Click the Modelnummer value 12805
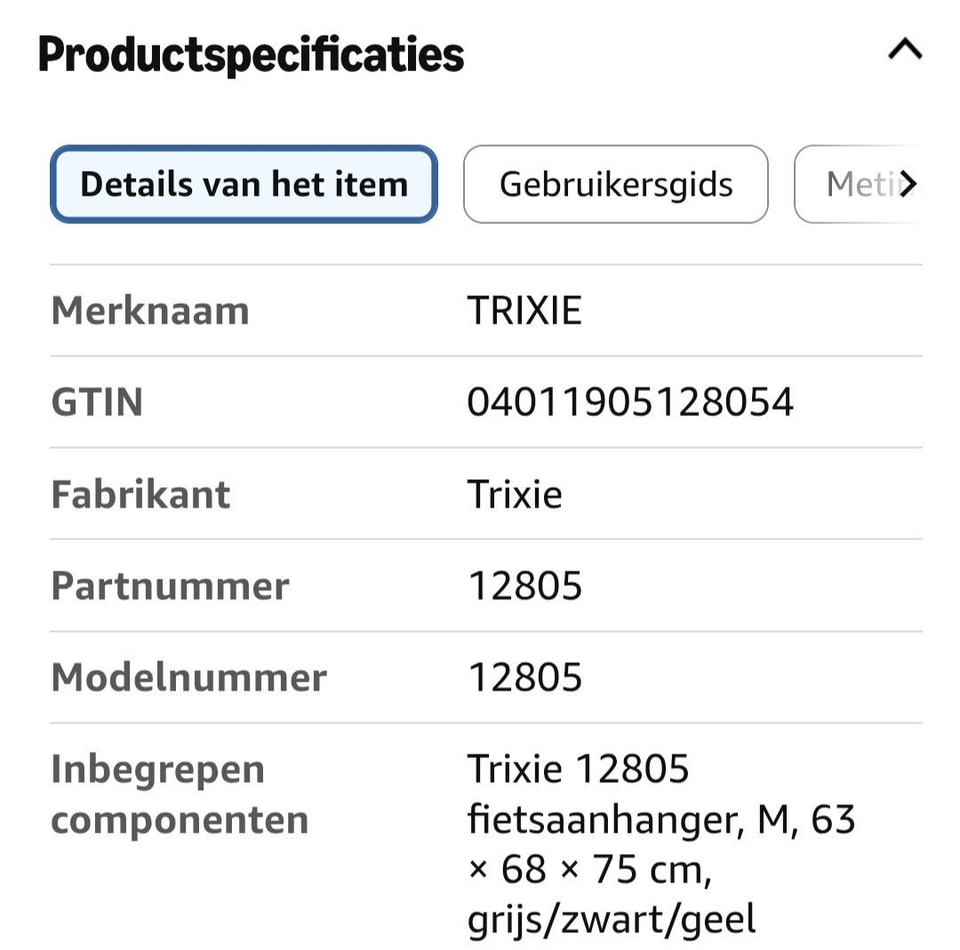Viewport: 960px width, 950px height. pyautogui.click(x=524, y=677)
